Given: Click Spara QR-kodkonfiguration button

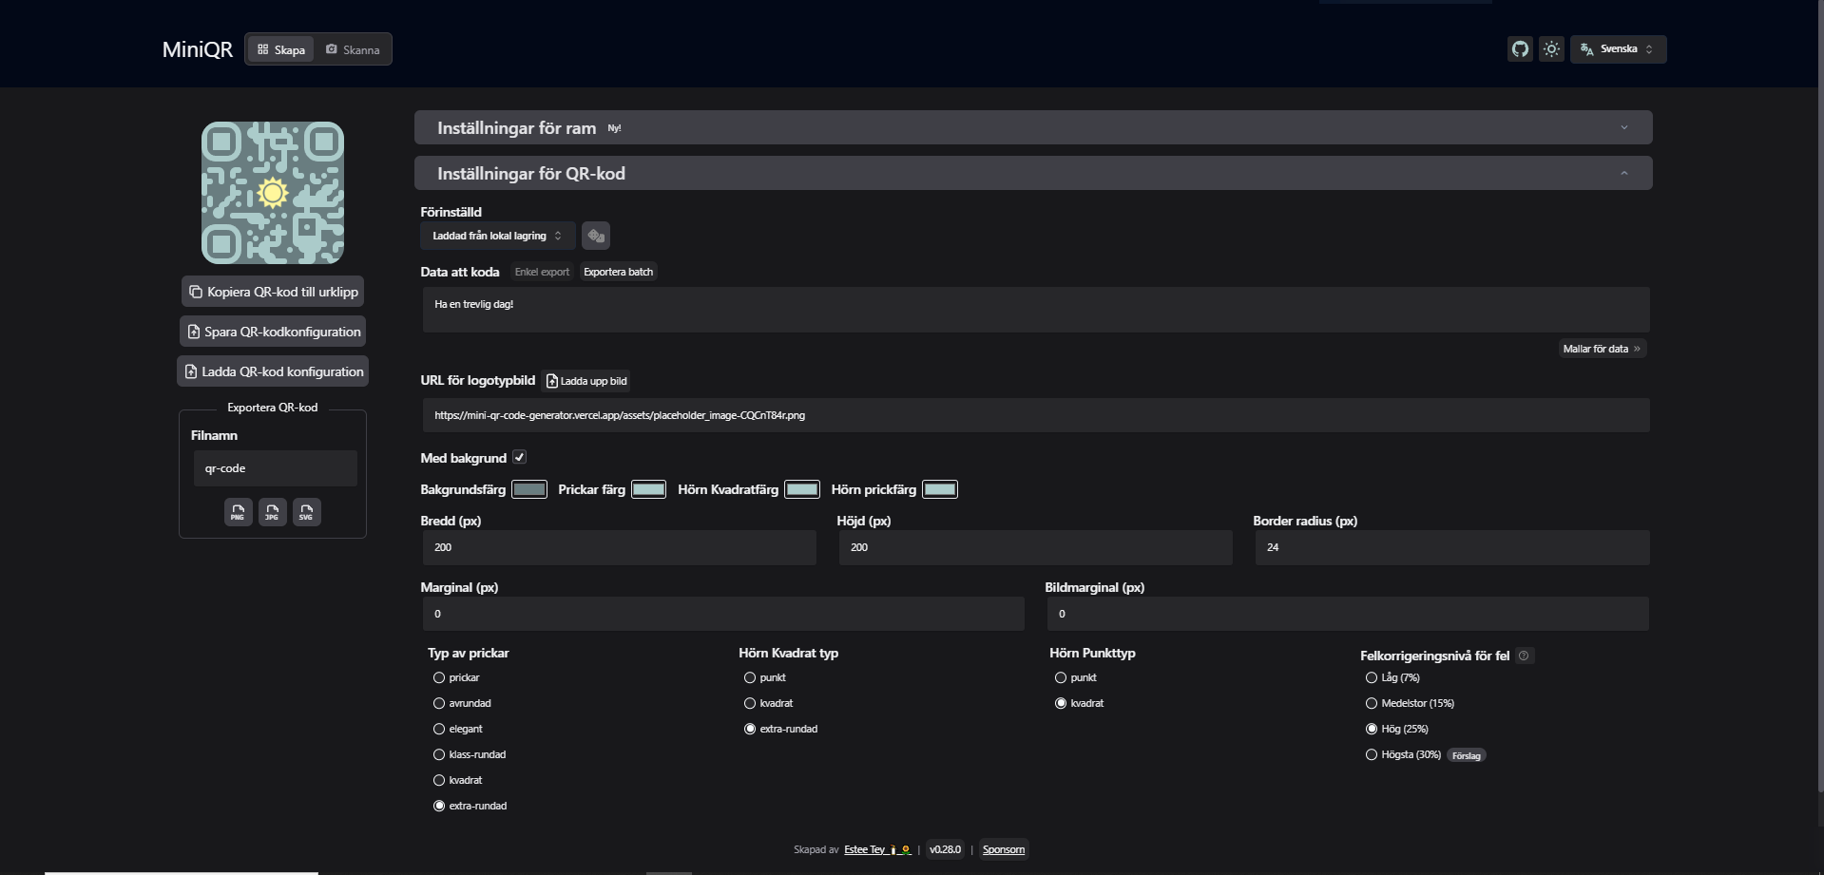Looking at the screenshot, I should click(273, 332).
